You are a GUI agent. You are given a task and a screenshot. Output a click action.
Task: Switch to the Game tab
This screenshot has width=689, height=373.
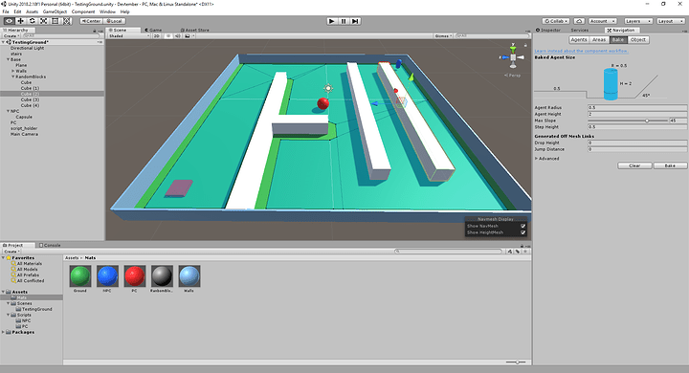154,30
